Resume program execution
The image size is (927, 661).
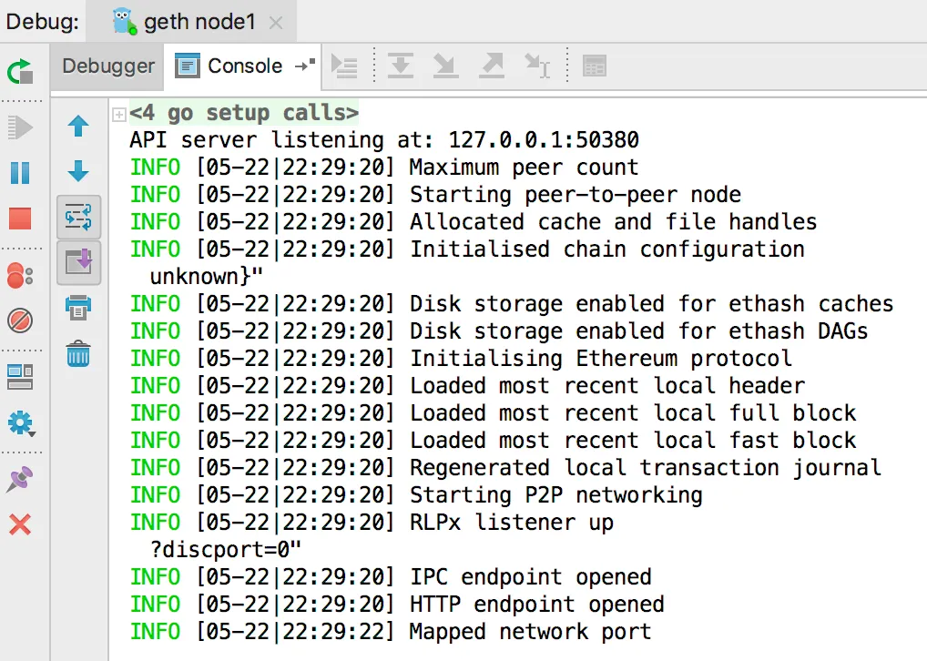20,127
